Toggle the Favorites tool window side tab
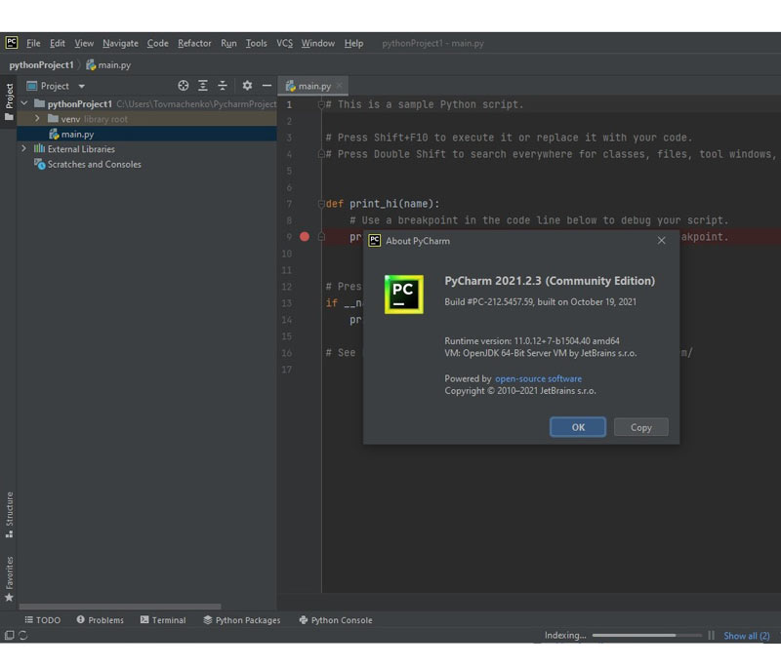The height and width of the screenshot is (668, 781). coord(9,578)
